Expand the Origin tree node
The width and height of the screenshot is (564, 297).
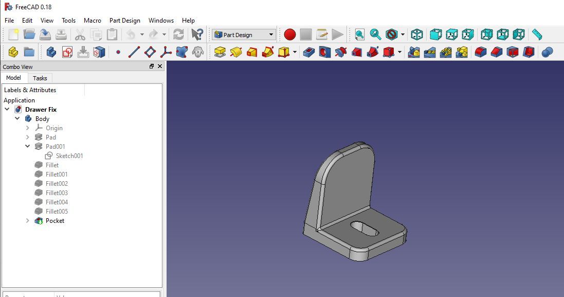click(x=28, y=128)
